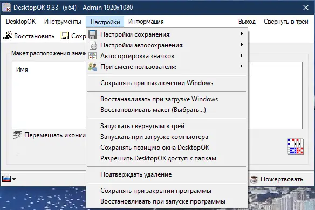Toggle Сохранять при закрытии программы
315x210 pixels.
pos(167,191)
